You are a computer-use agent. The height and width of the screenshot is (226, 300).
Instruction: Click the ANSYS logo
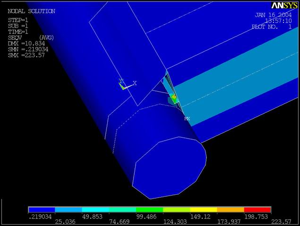[x=284, y=6]
